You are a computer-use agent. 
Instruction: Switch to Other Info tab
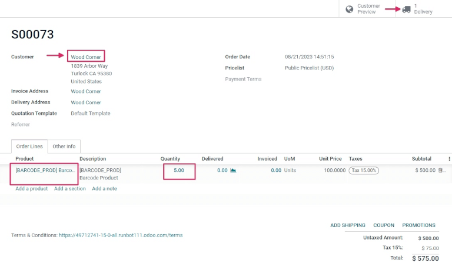click(x=64, y=147)
